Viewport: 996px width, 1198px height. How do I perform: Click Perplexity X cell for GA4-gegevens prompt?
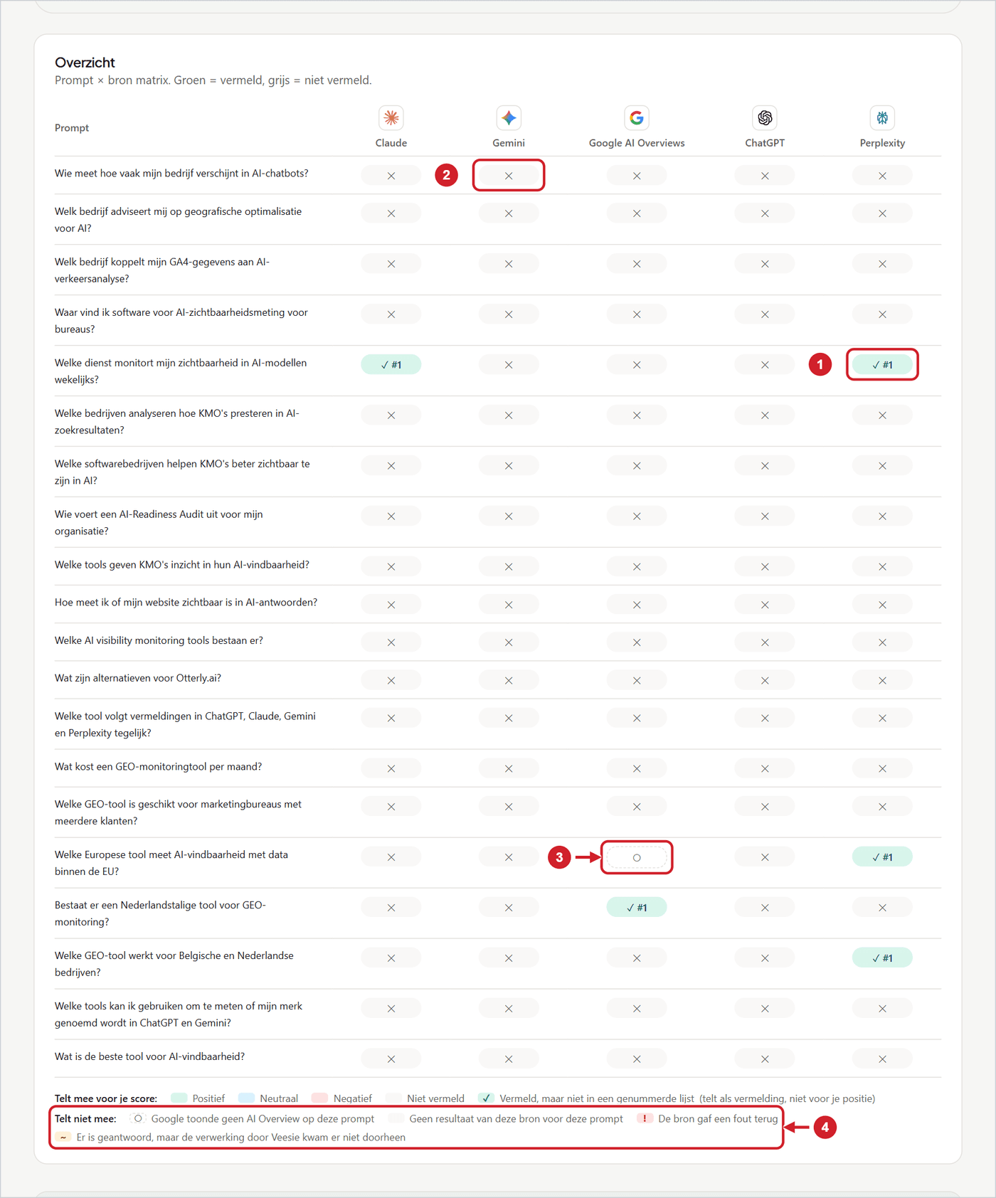882,264
